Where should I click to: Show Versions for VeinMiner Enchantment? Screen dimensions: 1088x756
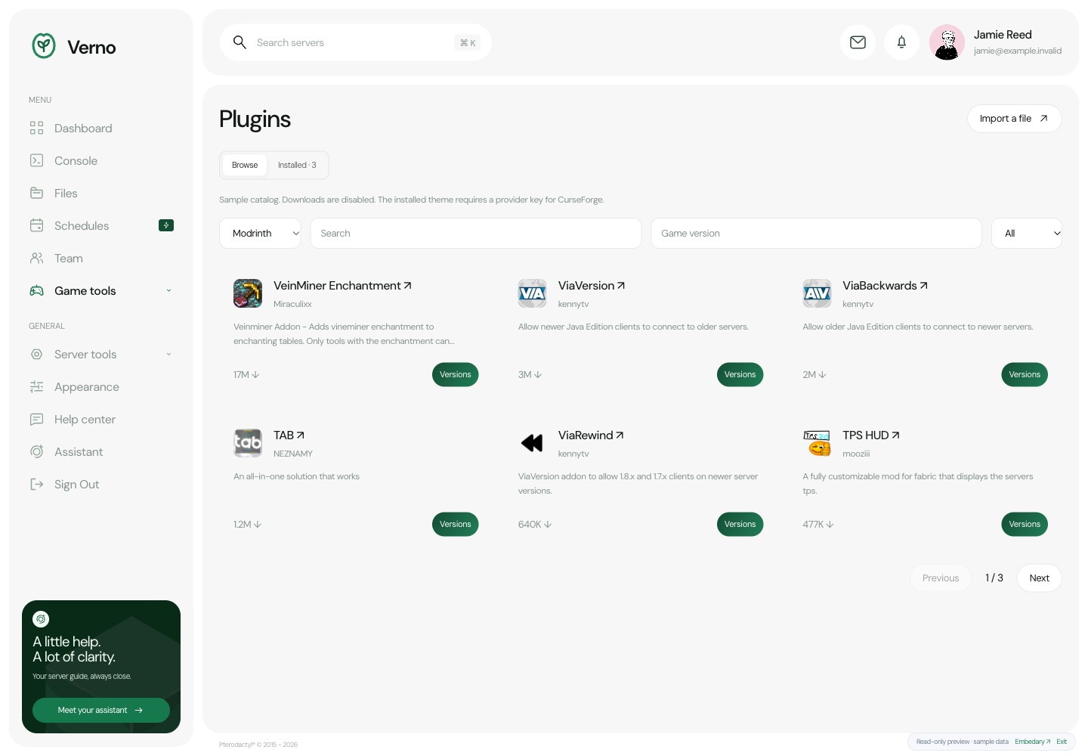coord(456,374)
